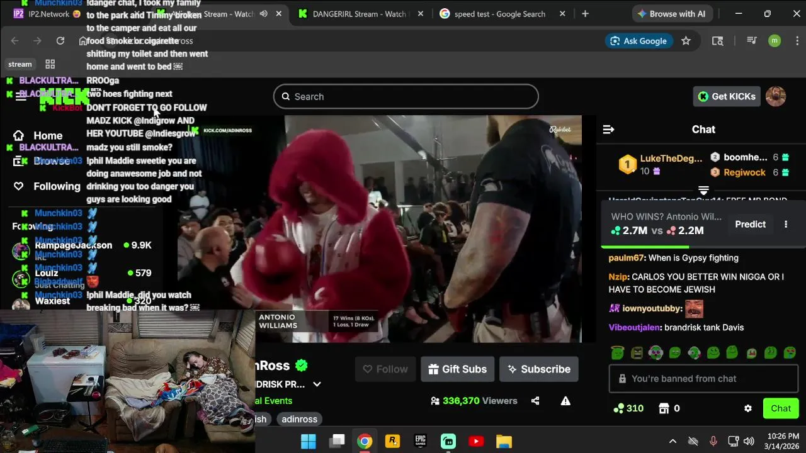
Task: Open Streamlabs icon in the taskbar
Action: point(448,441)
